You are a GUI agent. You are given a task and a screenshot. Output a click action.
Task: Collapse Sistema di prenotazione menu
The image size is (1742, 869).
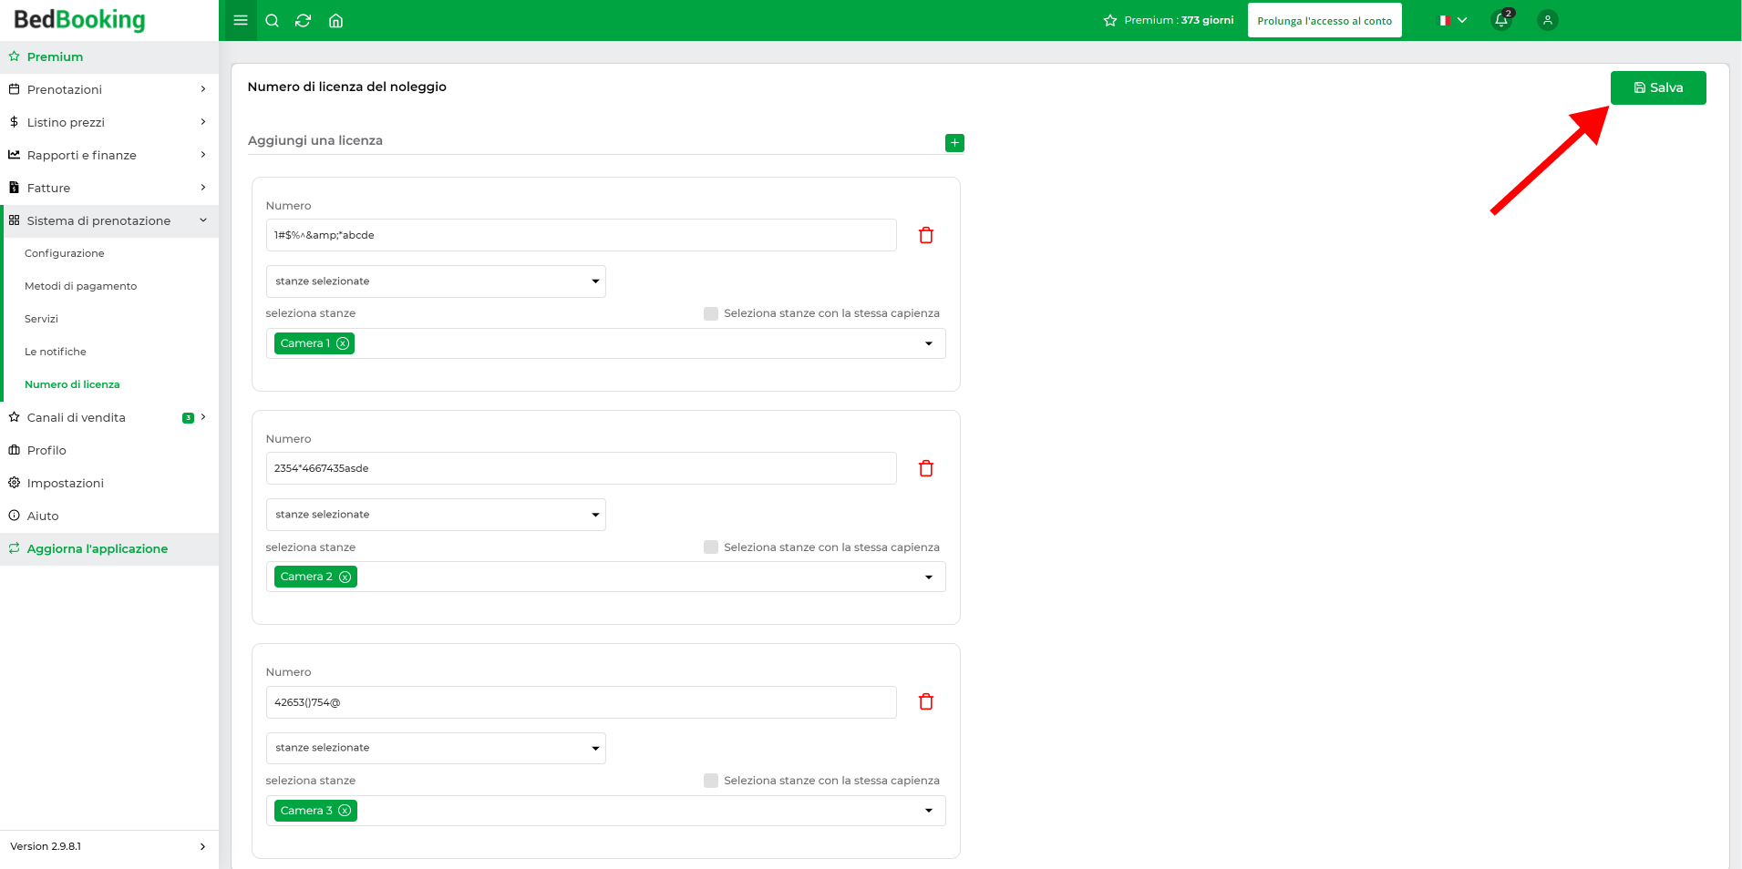tap(109, 220)
